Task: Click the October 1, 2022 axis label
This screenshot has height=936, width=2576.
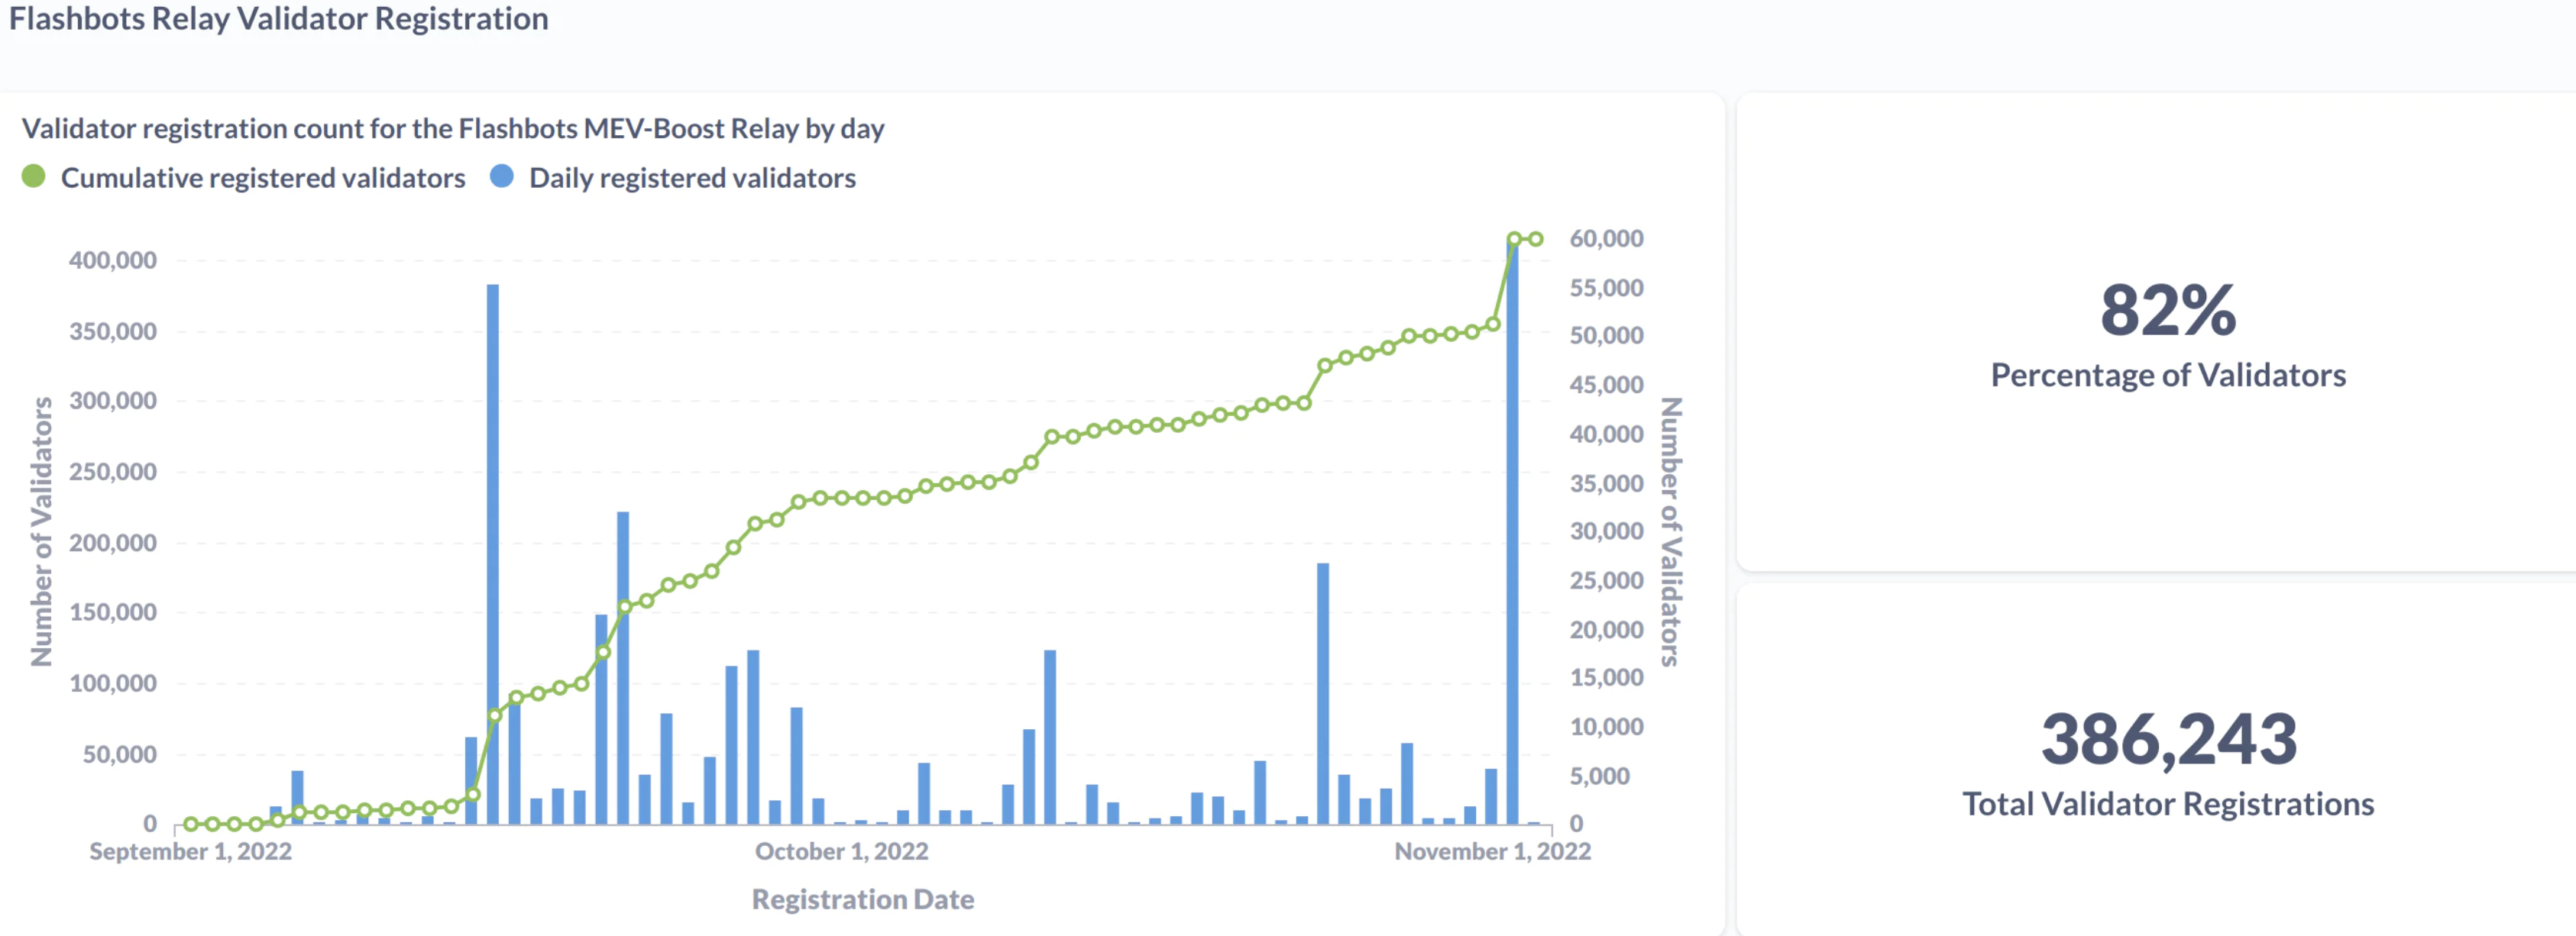Action: pos(842,852)
